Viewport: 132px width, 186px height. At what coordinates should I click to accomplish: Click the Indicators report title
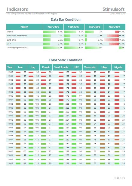pyautogui.click(x=17, y=9)
